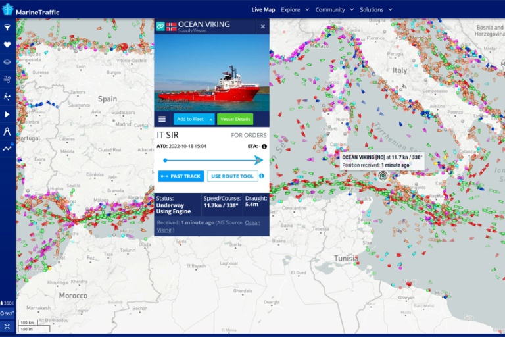
Task: Click the weather wind icon in sidebar
Action: tap(7, 79)
